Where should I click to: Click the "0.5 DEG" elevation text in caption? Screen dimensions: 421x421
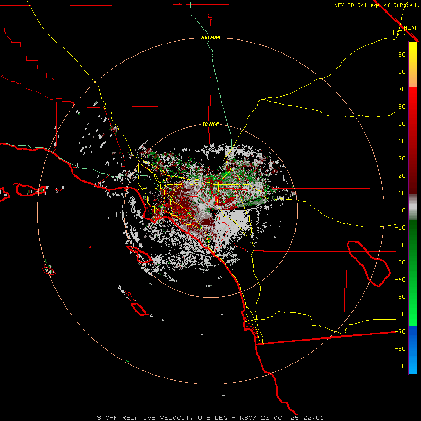pyautogui.click(x=213, y=418)
